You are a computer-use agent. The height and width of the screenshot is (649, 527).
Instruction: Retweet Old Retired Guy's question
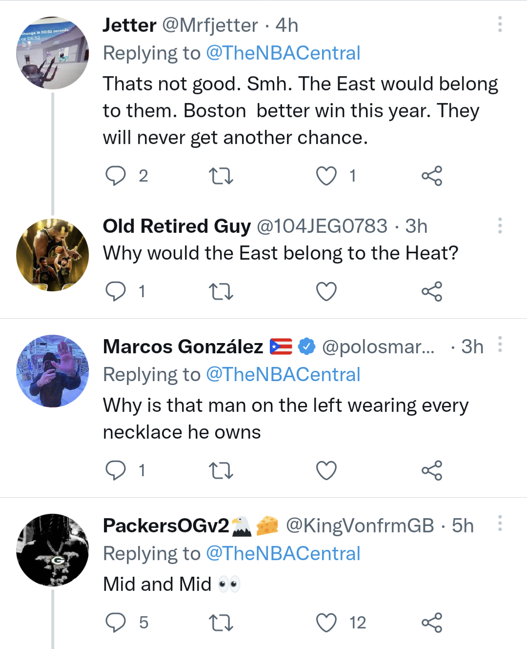tap(221, 291)
